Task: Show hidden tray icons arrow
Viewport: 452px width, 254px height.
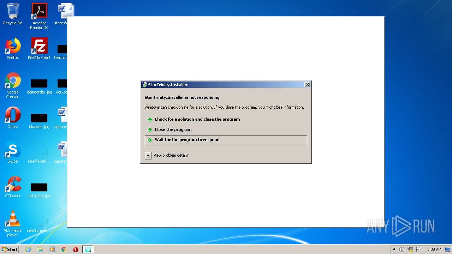Action: click(394, 249)
